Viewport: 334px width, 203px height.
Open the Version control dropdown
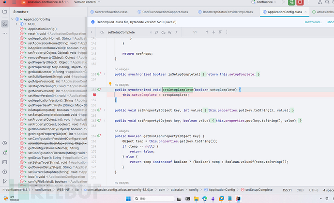pos(87,2)
